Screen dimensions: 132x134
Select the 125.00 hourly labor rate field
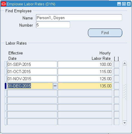click(x=85, y=79)
